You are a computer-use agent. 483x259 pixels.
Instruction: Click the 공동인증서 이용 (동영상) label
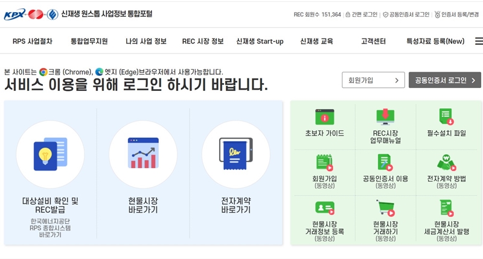[x=385, y=182]
